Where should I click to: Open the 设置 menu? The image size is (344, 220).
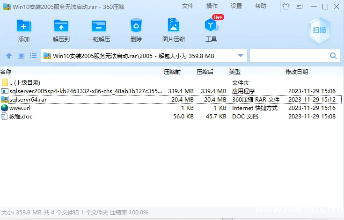(236, 6)
